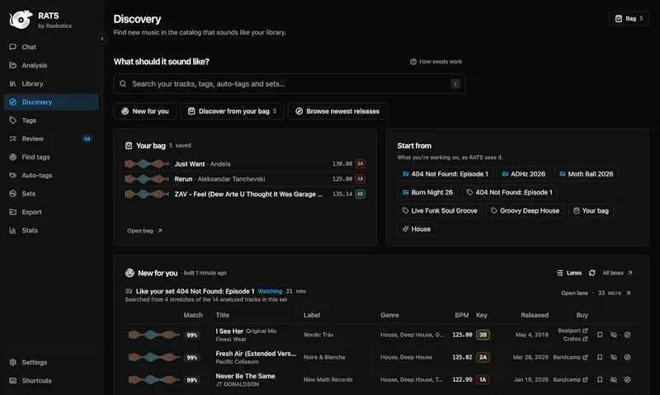The width and height of the screenshot is (660, 395).
Task: Play the Just Want waveform preview
Action: pyautogui.click(x=147, y=163)
